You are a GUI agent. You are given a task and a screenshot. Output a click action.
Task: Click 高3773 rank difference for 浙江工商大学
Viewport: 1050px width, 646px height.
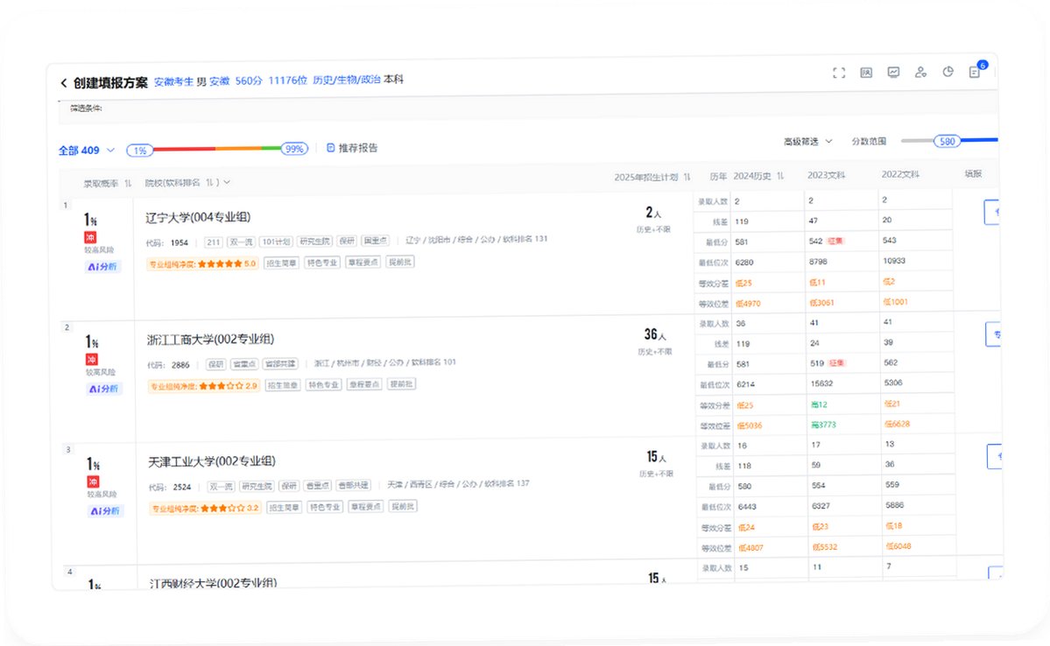tap(824, 425)
